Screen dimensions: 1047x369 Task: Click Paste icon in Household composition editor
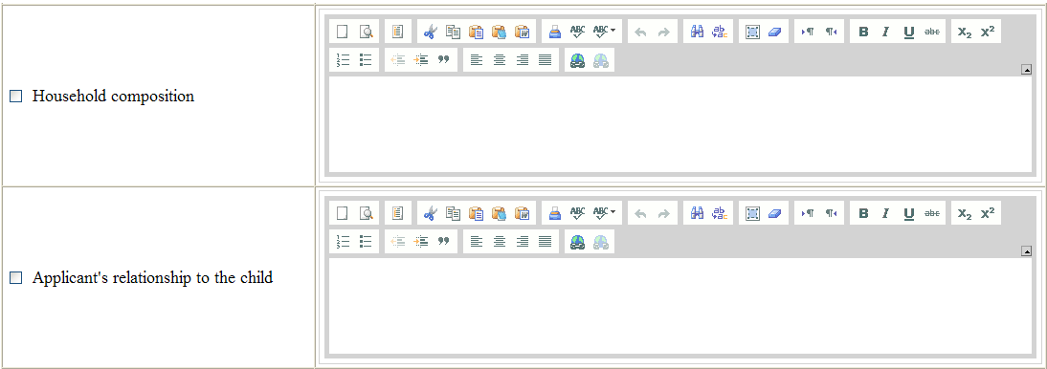476,32
